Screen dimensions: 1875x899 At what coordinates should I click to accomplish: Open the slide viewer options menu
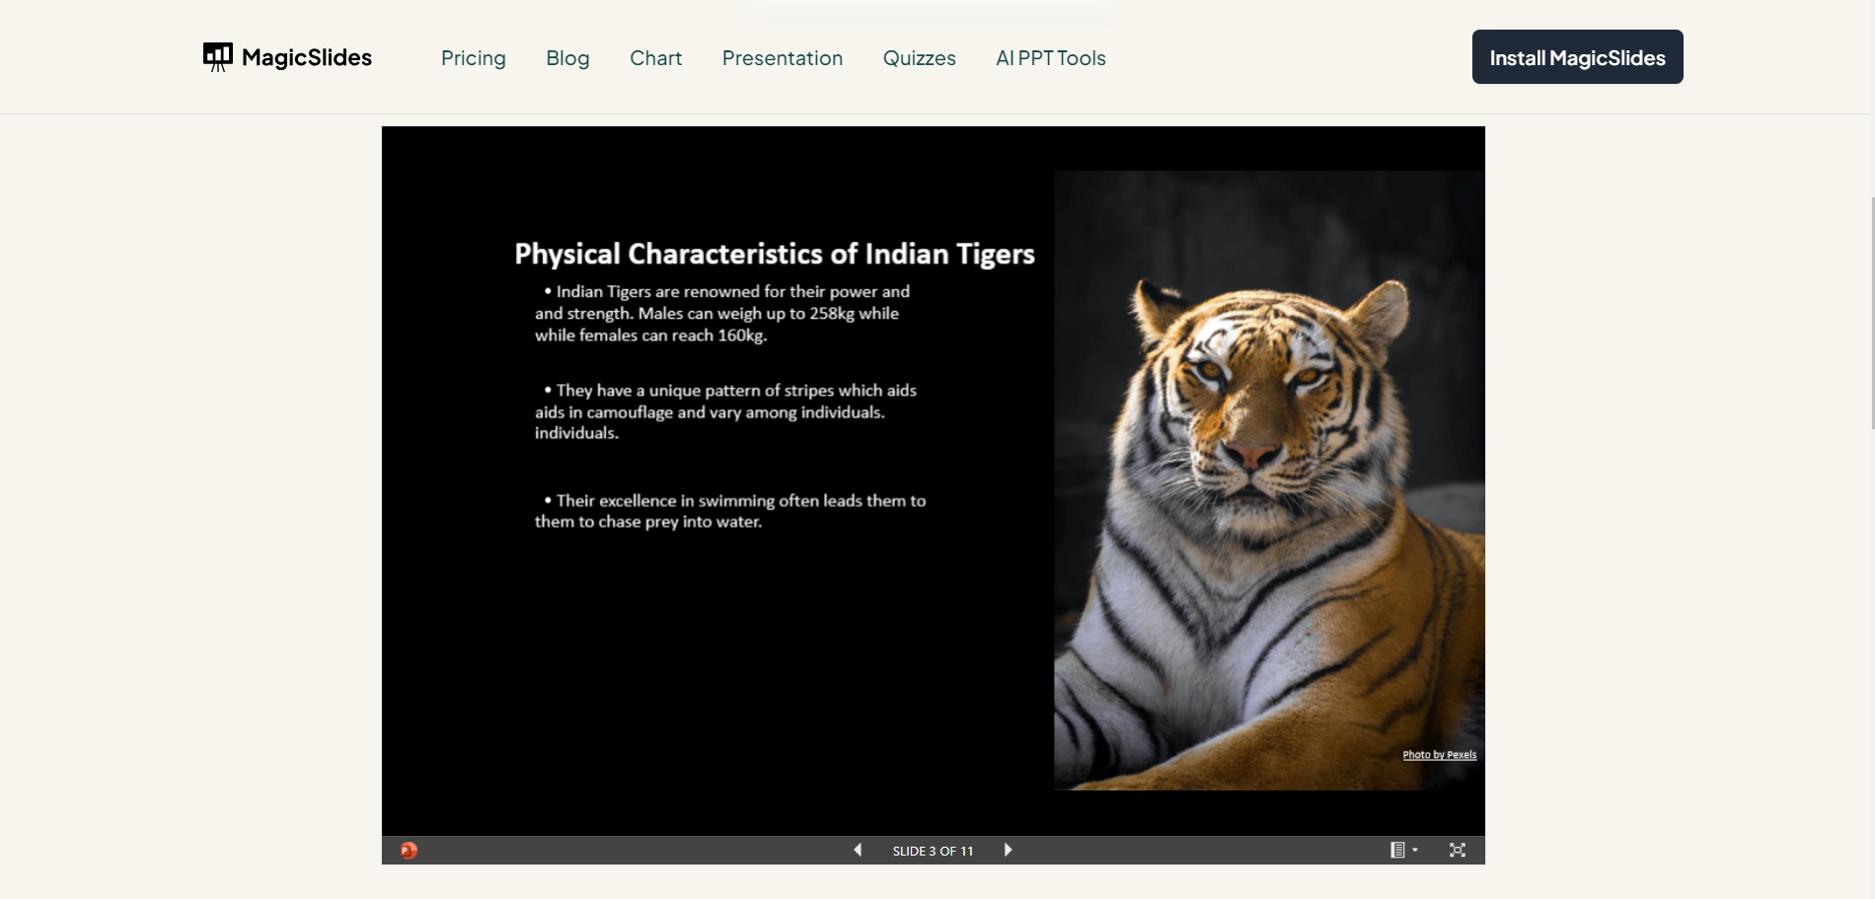pyautogui.click(x=1402, y=851)
